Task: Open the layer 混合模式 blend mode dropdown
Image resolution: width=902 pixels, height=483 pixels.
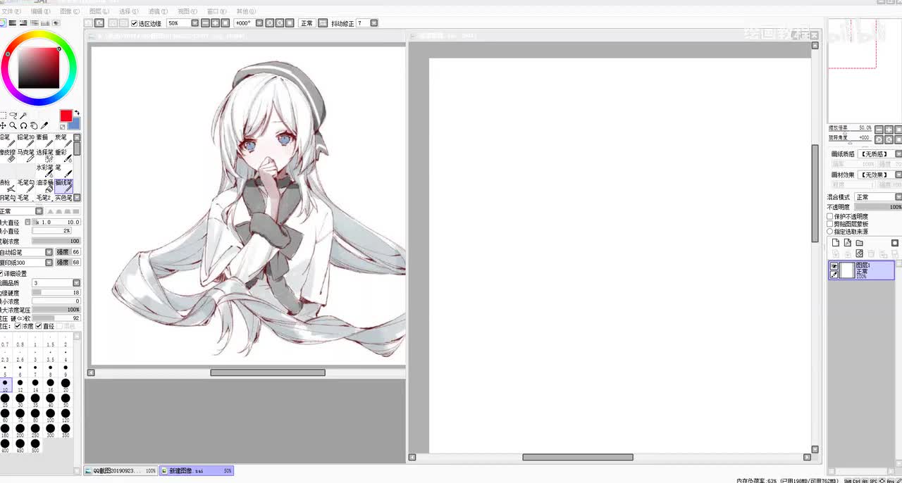Action: pos(898,197)
